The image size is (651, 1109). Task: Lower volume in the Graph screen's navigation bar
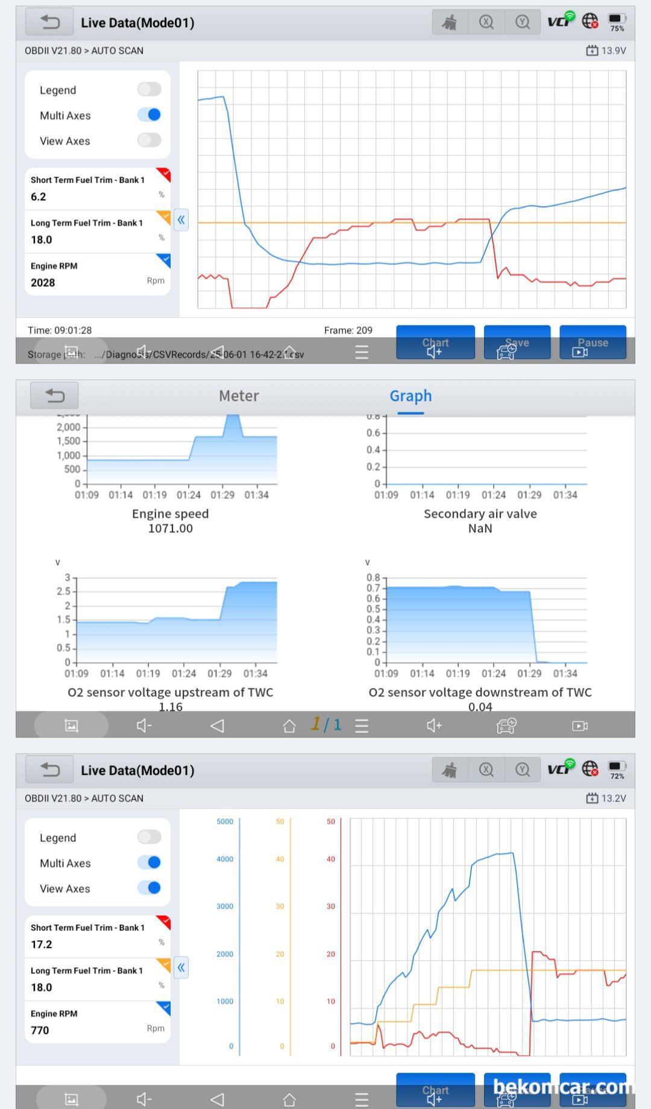point(144,725)
